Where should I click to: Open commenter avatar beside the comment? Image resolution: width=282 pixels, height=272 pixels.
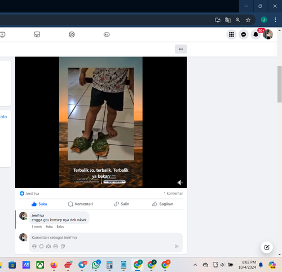[23, 216]
